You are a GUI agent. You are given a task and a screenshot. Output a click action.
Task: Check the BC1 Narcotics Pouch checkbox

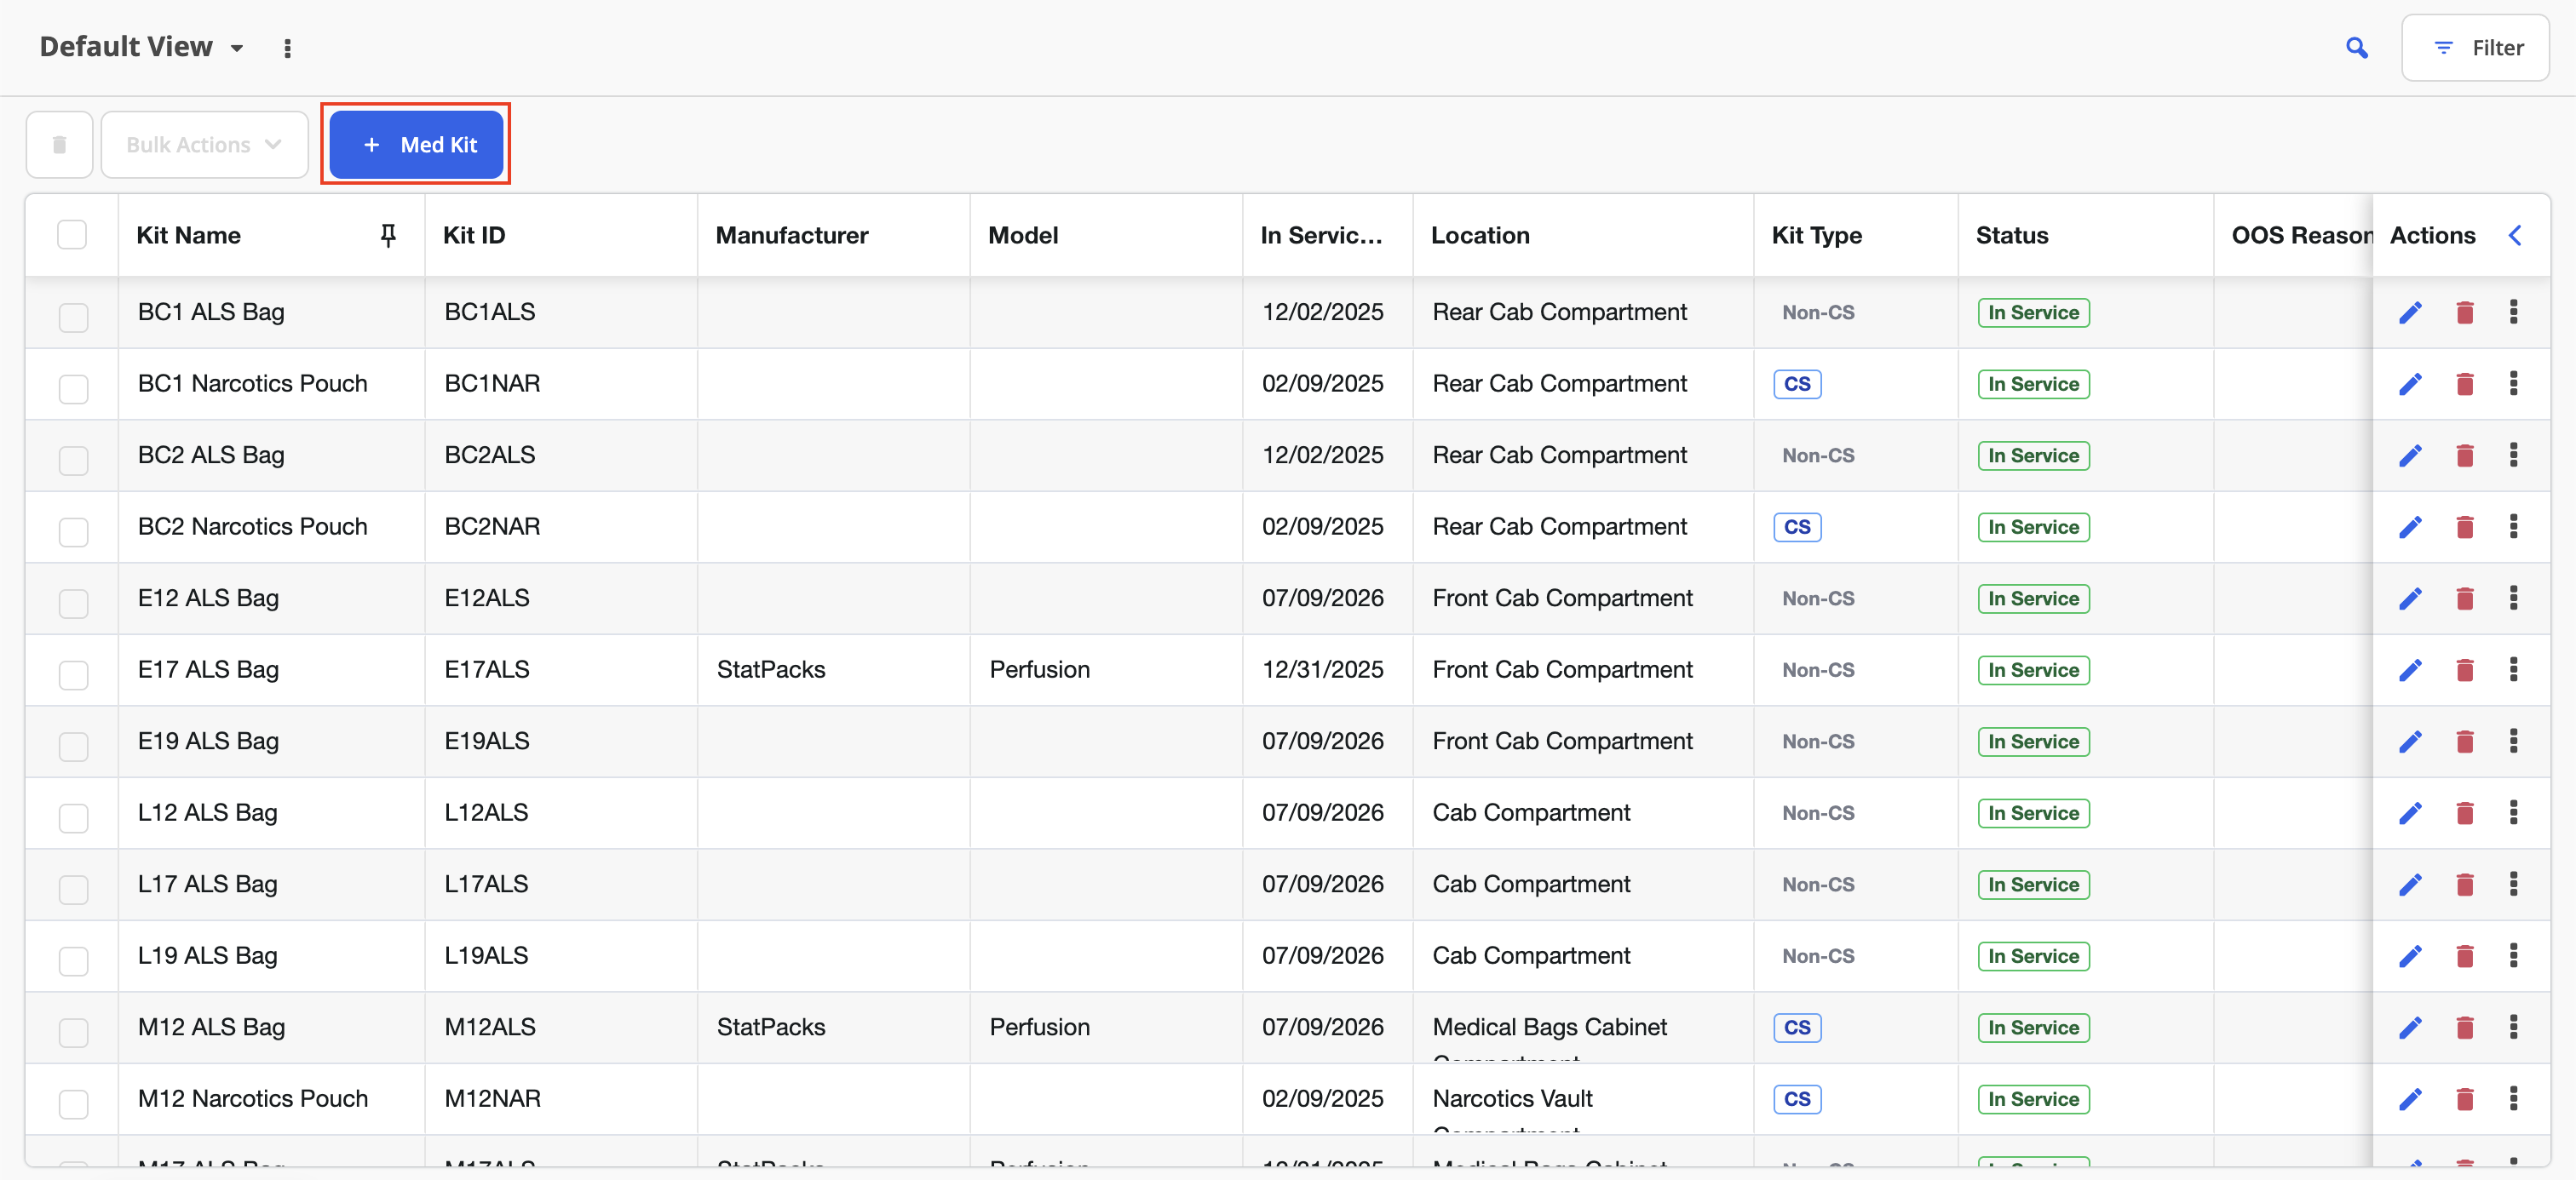[x=73, y=389]
